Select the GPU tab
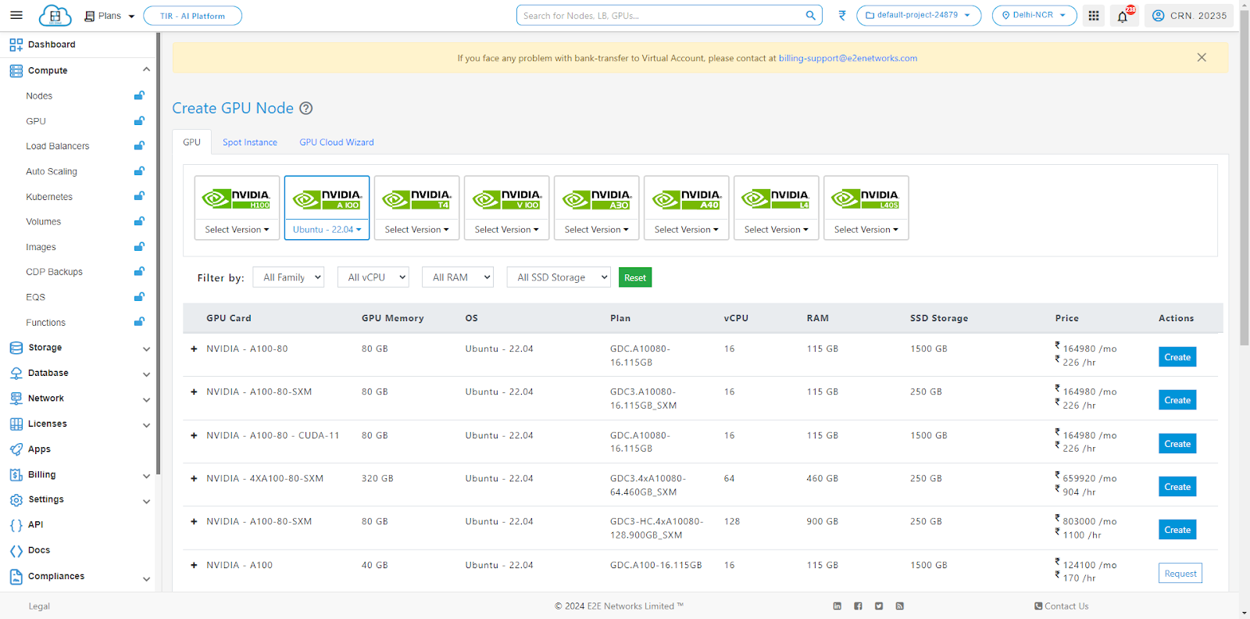 click(192, 142)
